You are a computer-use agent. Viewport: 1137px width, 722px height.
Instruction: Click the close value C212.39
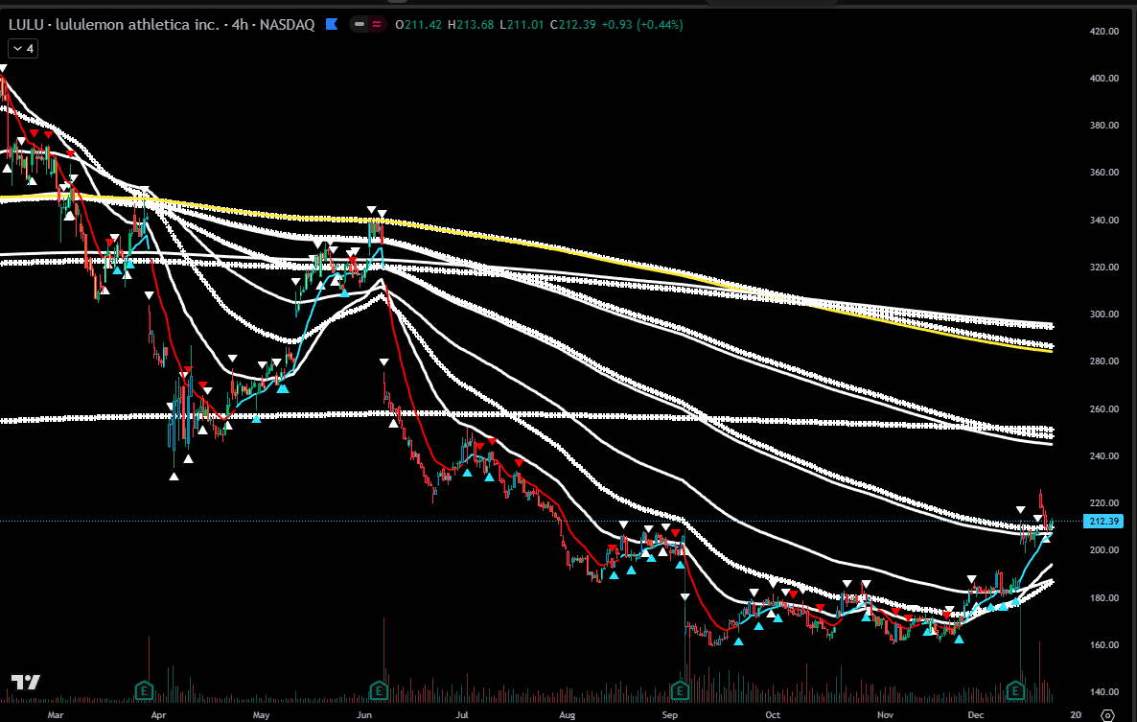pyautogui.click(x=573, y=25)
